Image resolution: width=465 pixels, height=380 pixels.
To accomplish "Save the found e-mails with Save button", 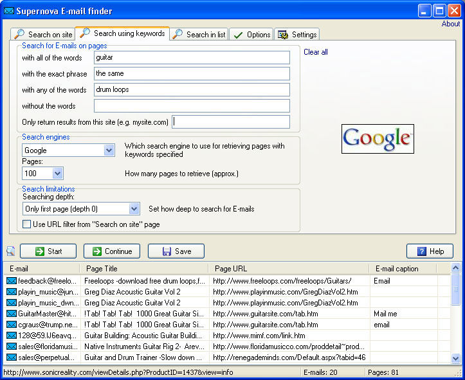I will (x=176, y=251).
